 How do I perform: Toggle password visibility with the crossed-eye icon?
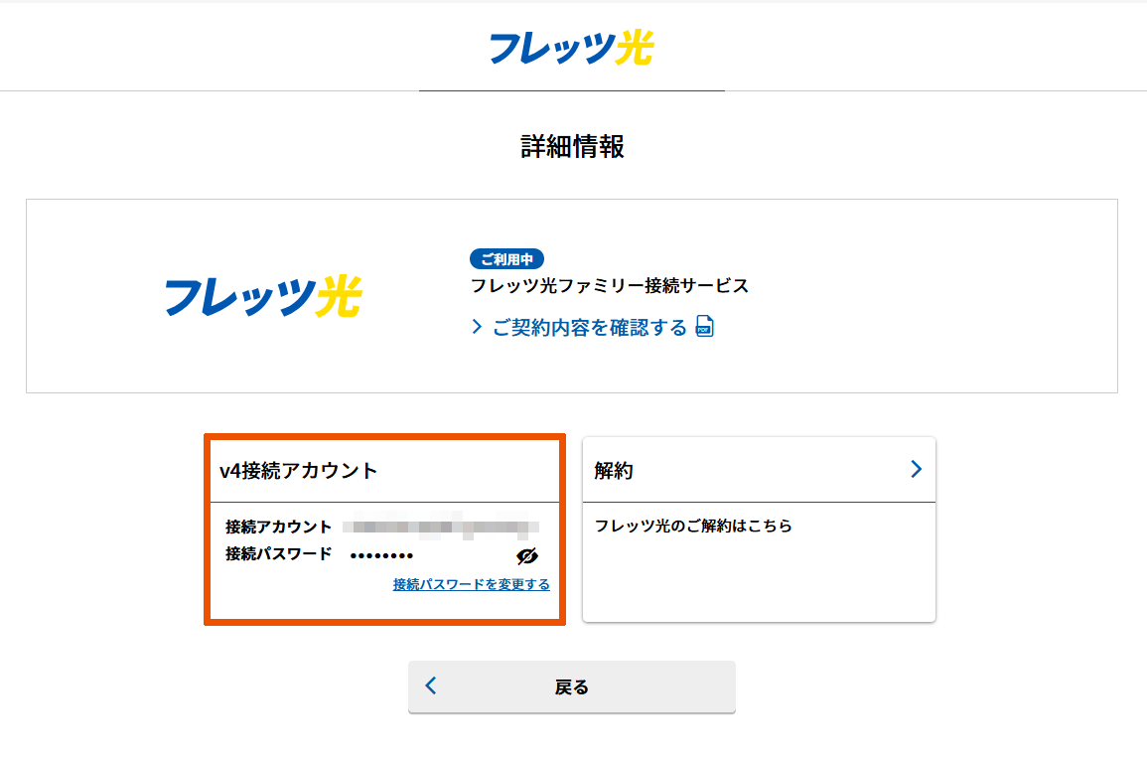coord(527,555)
